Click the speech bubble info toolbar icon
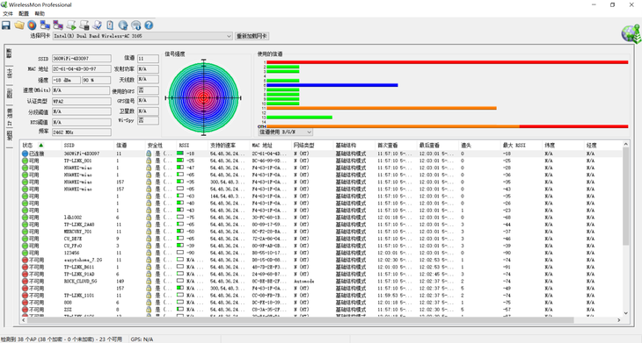The width and height of the screenshot is (642, 343). (x=136, y=25)
